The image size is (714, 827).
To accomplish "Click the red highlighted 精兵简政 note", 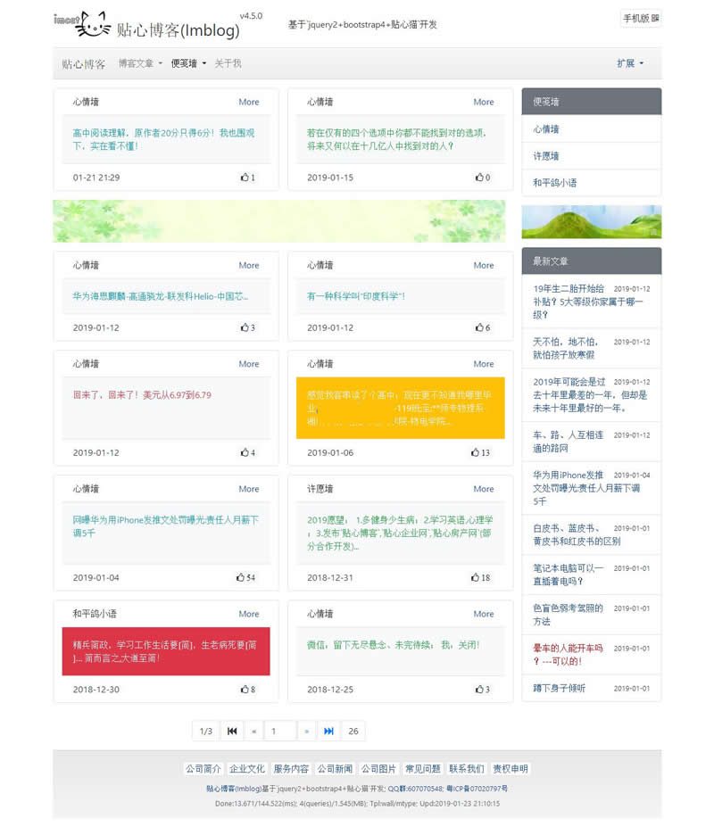I will pyautogui.click(x=166, y=651).
